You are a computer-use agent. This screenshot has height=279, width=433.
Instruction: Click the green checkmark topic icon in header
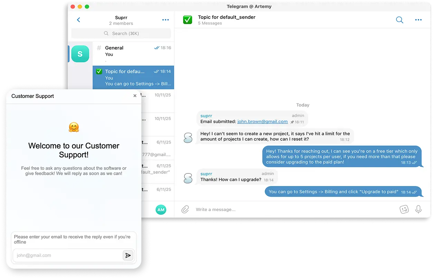(187, 20)
